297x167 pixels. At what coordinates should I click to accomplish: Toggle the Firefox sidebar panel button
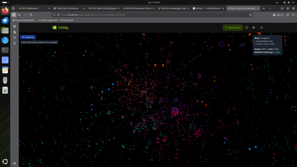coord(14,15)
